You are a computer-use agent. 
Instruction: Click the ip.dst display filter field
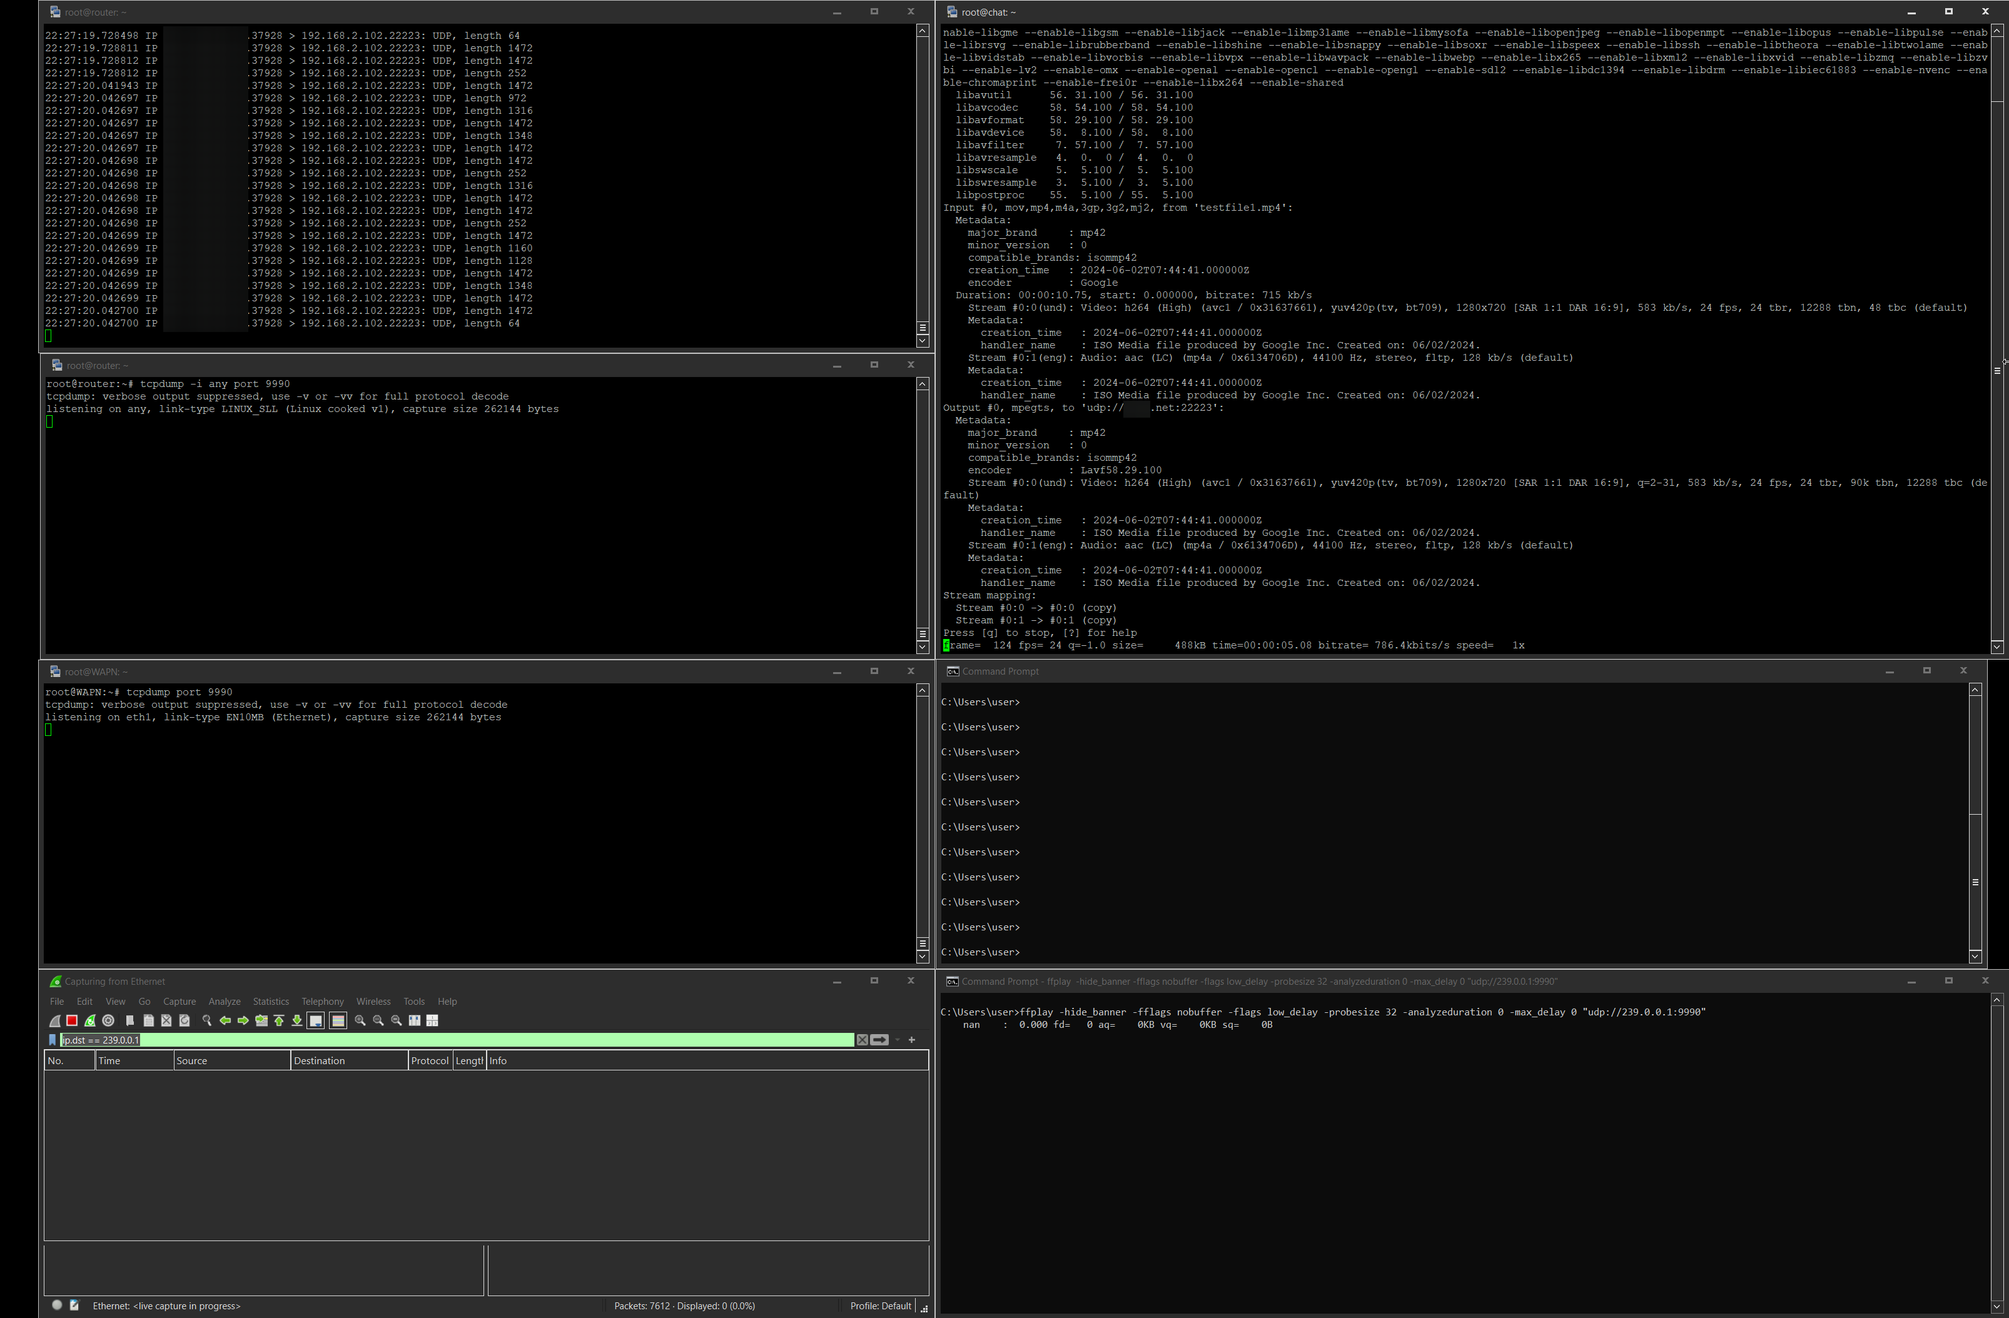[457, 1040]
